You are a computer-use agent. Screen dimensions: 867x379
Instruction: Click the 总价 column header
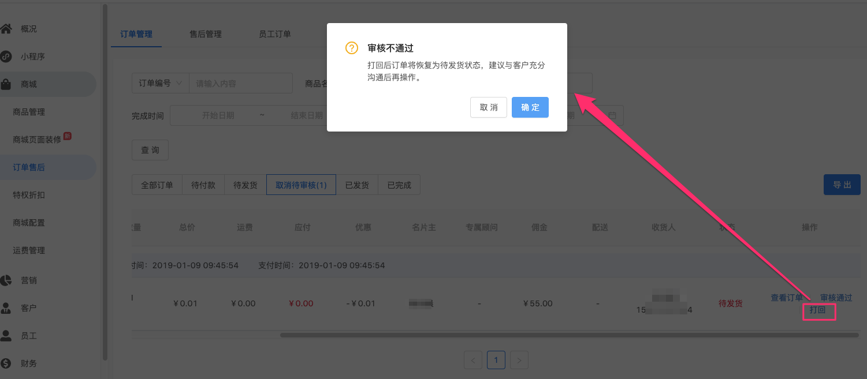click(x=187, y=227)
